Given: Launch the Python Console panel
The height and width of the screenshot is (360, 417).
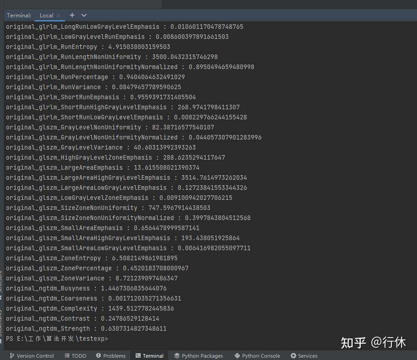Looking at the screenshot, I should [257, 356].
